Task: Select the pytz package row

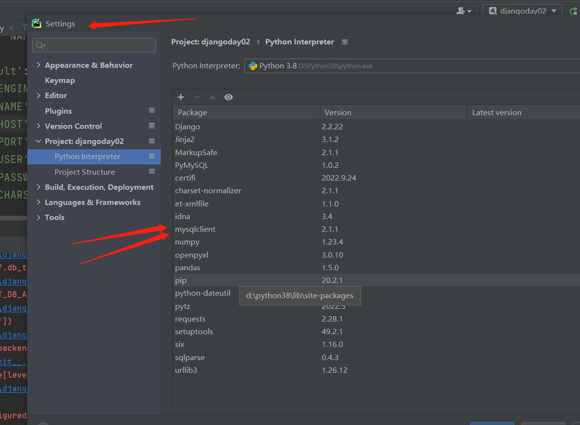Action: click(377, 306)
